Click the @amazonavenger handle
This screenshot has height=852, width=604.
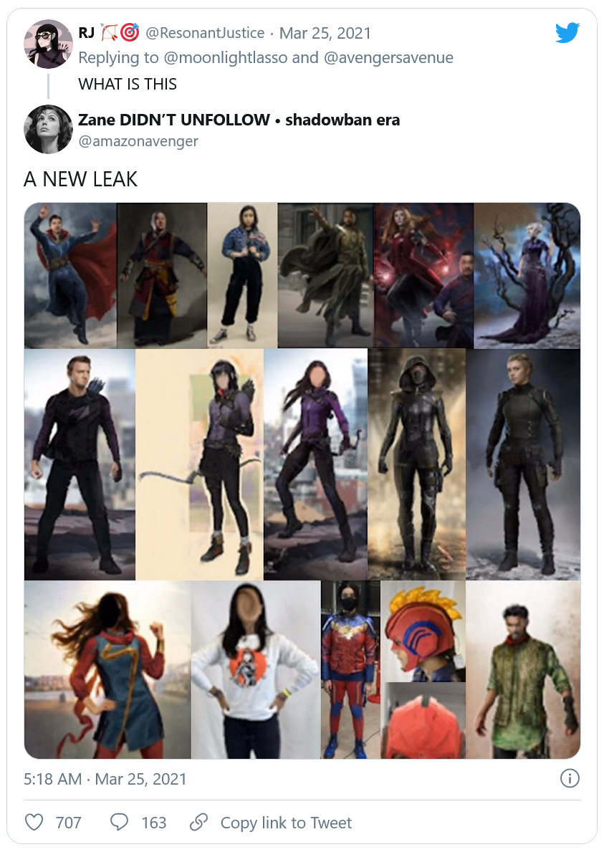138,141
